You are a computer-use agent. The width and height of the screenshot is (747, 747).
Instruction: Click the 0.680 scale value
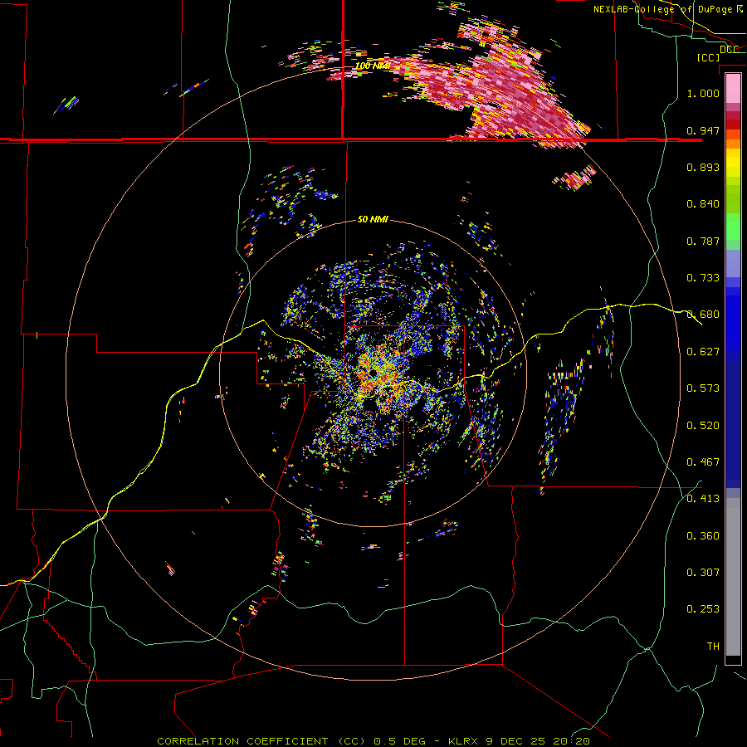pos(703,315)
